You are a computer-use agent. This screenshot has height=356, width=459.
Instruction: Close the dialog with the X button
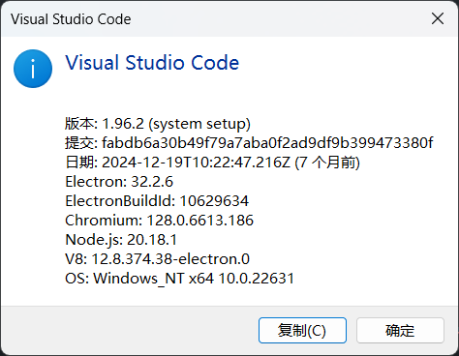pyautogui.click(x=438, y=18)
